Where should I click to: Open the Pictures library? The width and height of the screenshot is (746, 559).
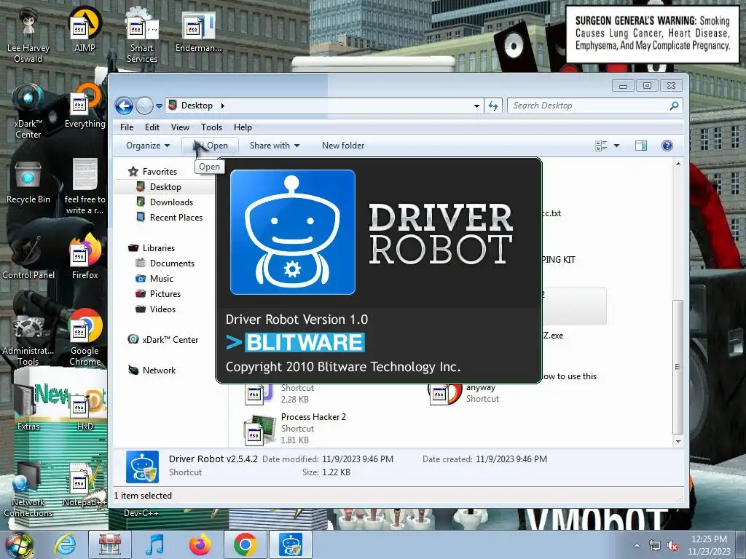tap(158, 294)
